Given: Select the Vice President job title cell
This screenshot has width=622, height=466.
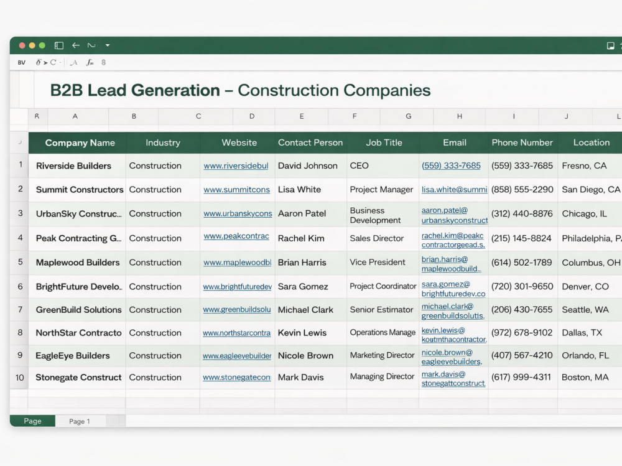Looking at the screenshot, I should point(383,263).
